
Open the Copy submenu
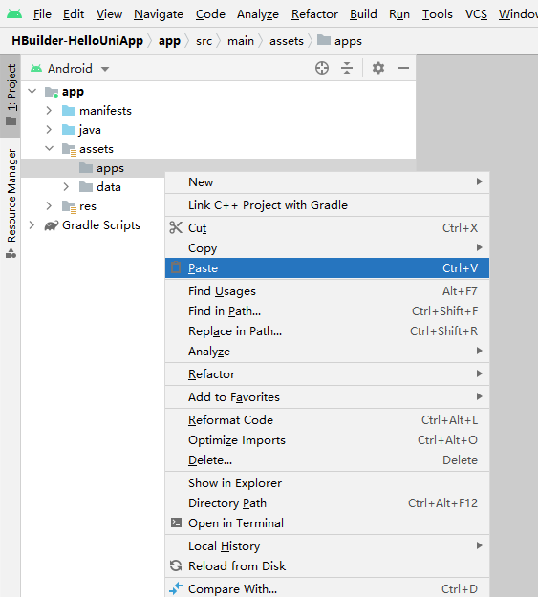(328, 248)
